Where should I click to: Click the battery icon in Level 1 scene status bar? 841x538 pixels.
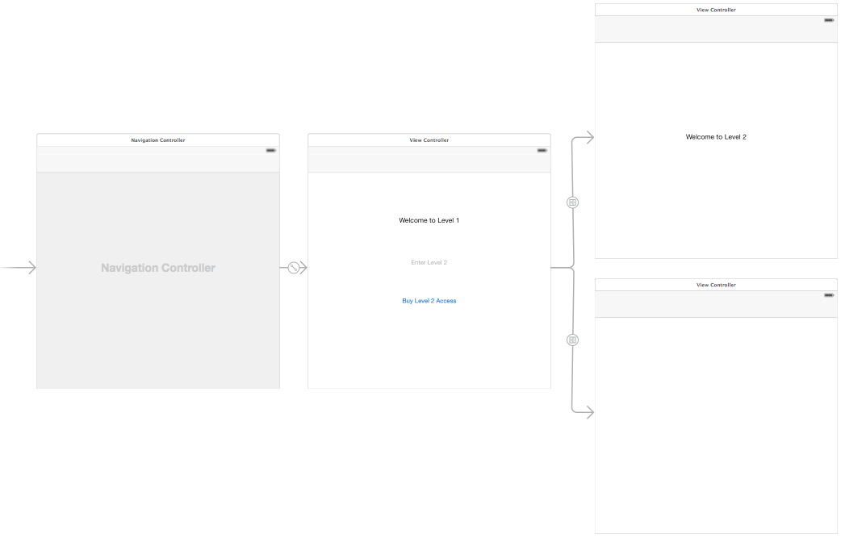click(x=541, y=150)
